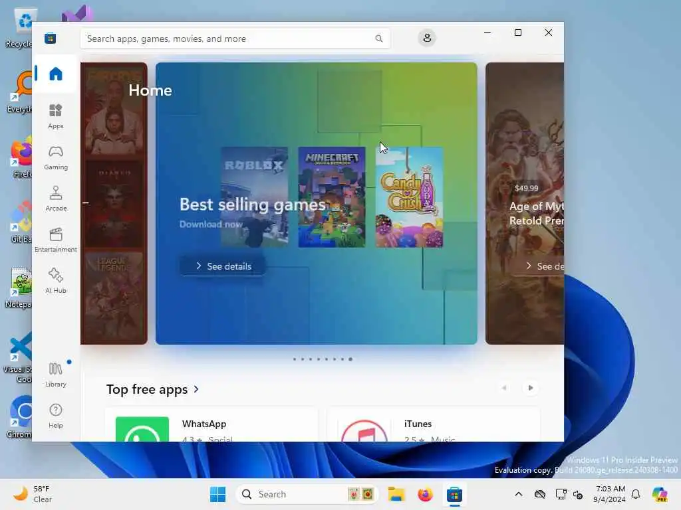Open File Explorer from the taskbar
This screenshot has width=681, height=510.
[396, 494]
